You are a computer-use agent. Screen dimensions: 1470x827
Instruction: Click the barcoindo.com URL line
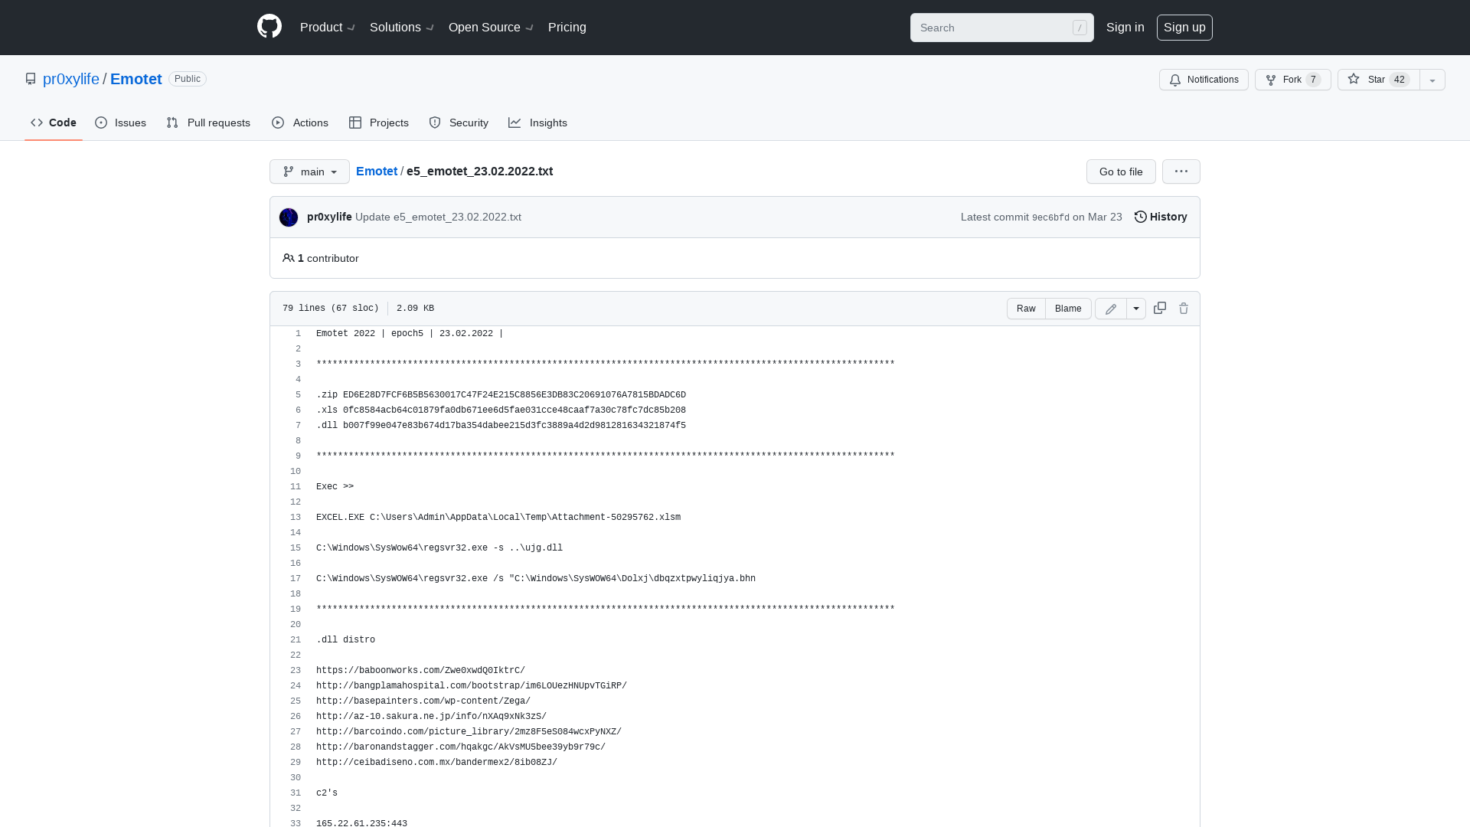point(469,732)
